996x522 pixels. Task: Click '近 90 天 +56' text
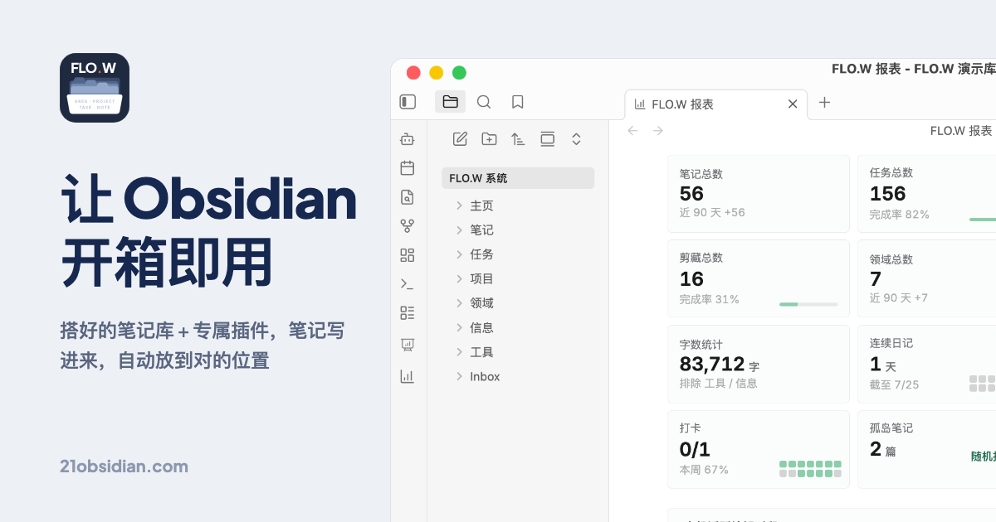coord(712,213)
